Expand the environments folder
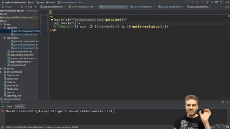230x129 pixels. [x=1, y=72]
